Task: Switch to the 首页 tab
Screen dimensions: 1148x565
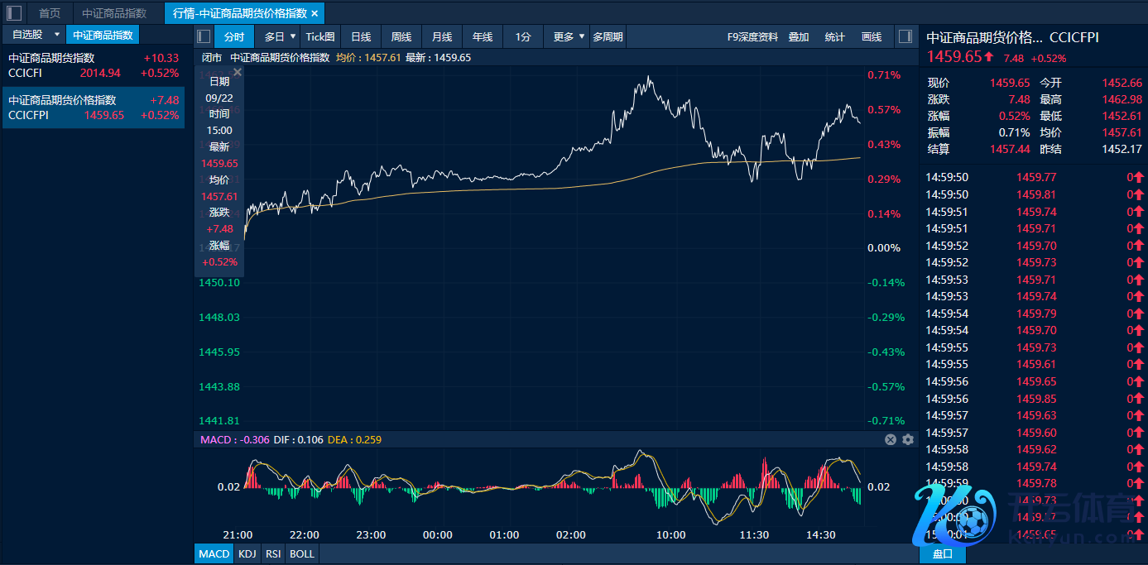Action: [50, 13]
